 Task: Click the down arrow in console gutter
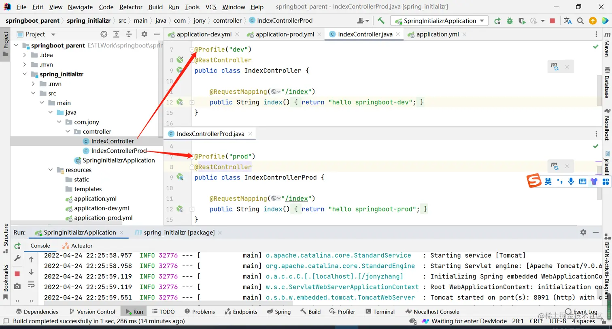[31, 272]
